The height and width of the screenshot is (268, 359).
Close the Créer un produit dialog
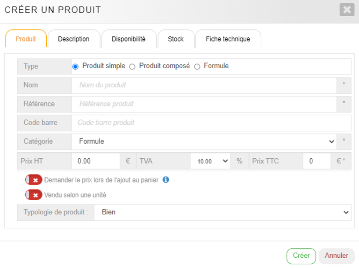click(347, 10)
